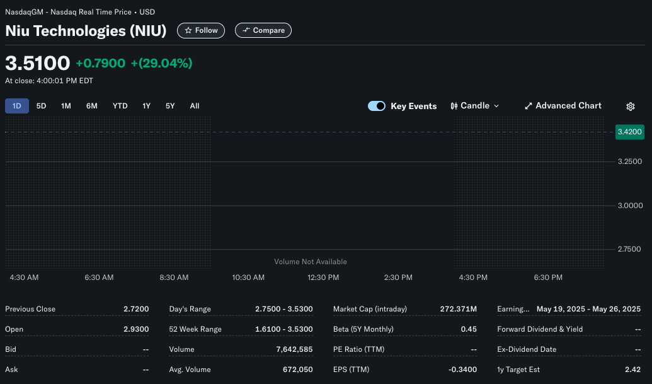Click the NasdaqGM exchange info line

click(x=80, y=12)
